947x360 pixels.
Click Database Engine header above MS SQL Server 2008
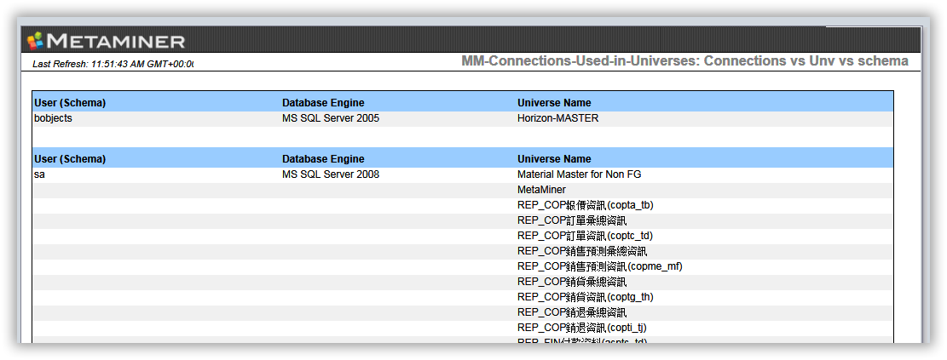click(323, 159)
